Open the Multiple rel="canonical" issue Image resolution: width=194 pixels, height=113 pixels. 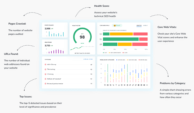pos(54,79)
